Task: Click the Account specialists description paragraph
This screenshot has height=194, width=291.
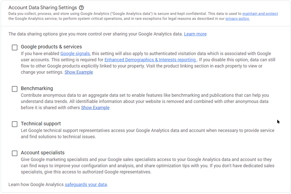Action: [147, 166]
